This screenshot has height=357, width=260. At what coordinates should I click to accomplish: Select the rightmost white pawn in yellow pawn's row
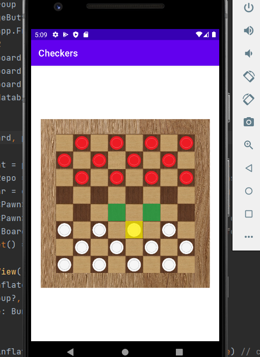click(169, 230)
